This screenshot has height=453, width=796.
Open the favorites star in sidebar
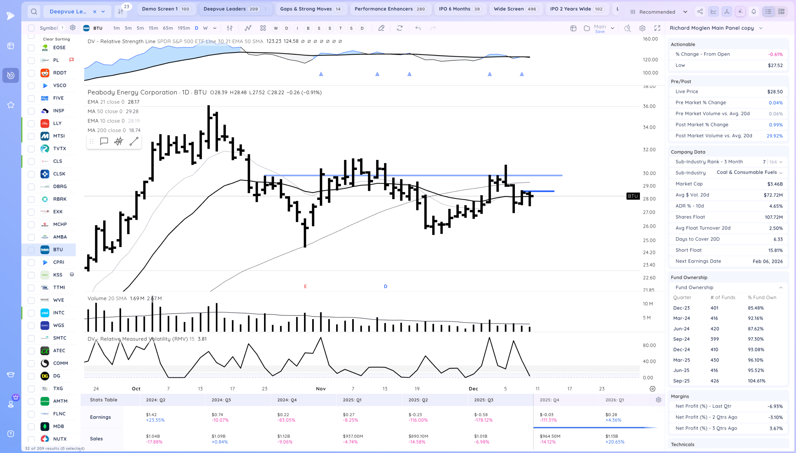coord(11,105)
